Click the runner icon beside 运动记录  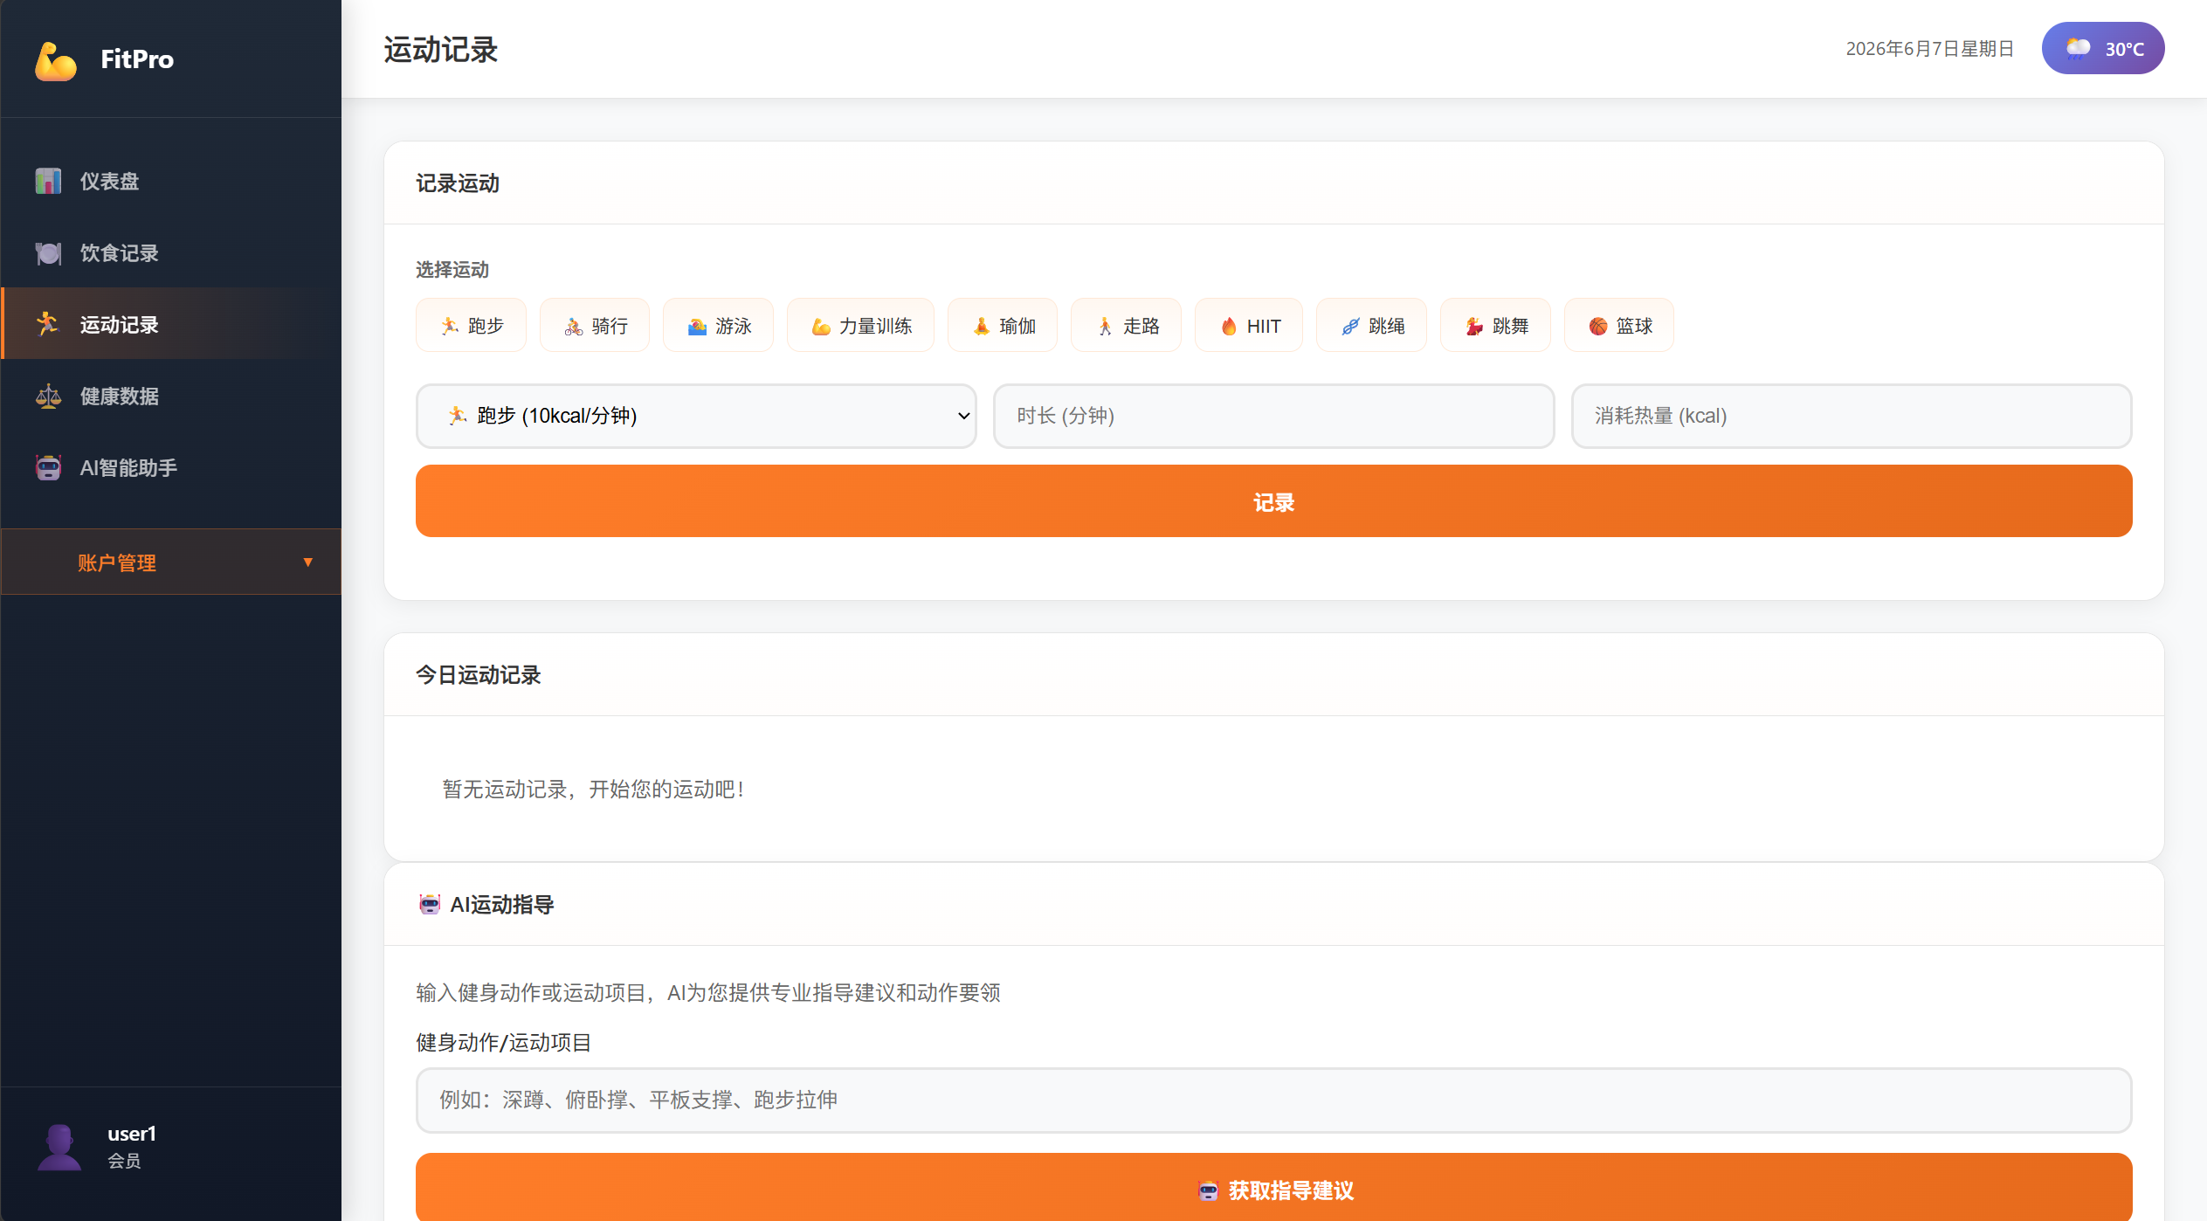coord(48,324)
